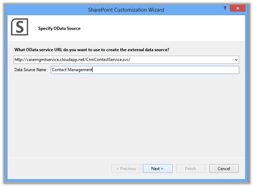Click the disabled < Previous button
This screenshot has width=253, height=187.
pos(126,169)
